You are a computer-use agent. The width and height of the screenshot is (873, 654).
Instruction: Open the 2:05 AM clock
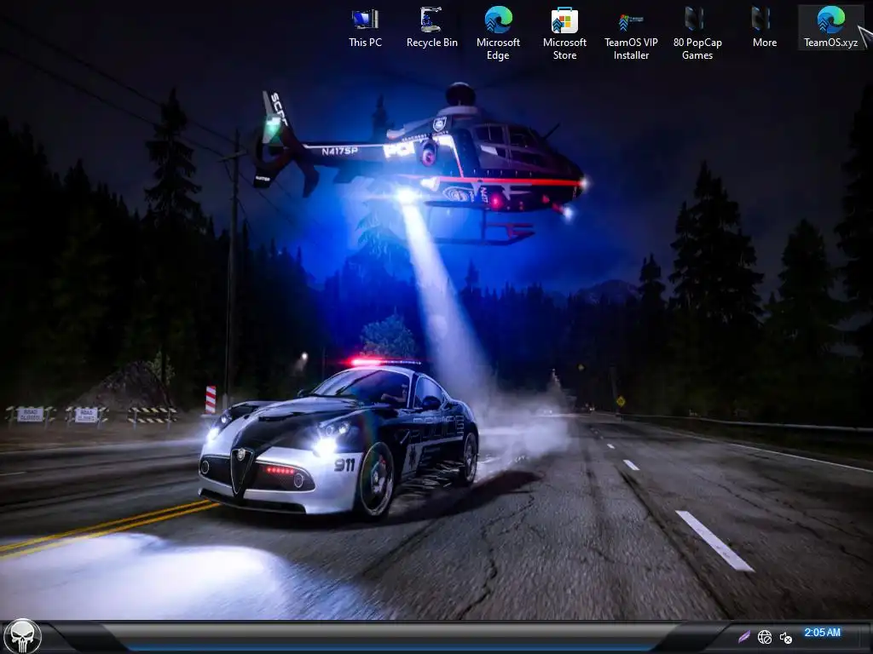823,633
